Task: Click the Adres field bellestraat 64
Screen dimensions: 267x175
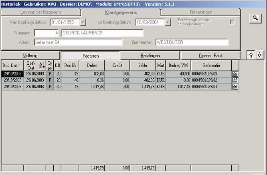Action: [78, 42]
